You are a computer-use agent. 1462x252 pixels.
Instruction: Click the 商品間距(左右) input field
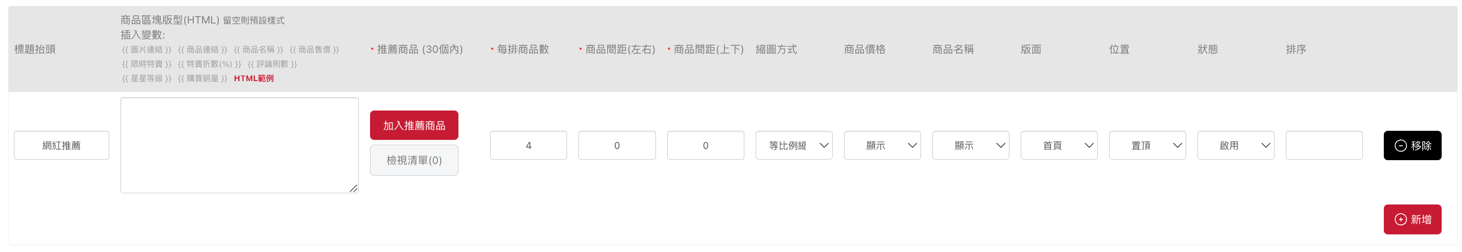(x=616, y=146)
